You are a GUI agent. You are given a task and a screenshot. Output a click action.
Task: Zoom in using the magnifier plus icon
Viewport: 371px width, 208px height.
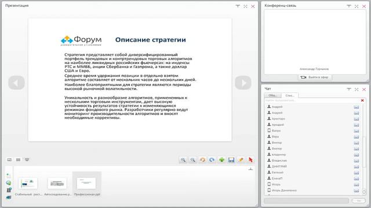pyautogui.click(x=183, y=160)
